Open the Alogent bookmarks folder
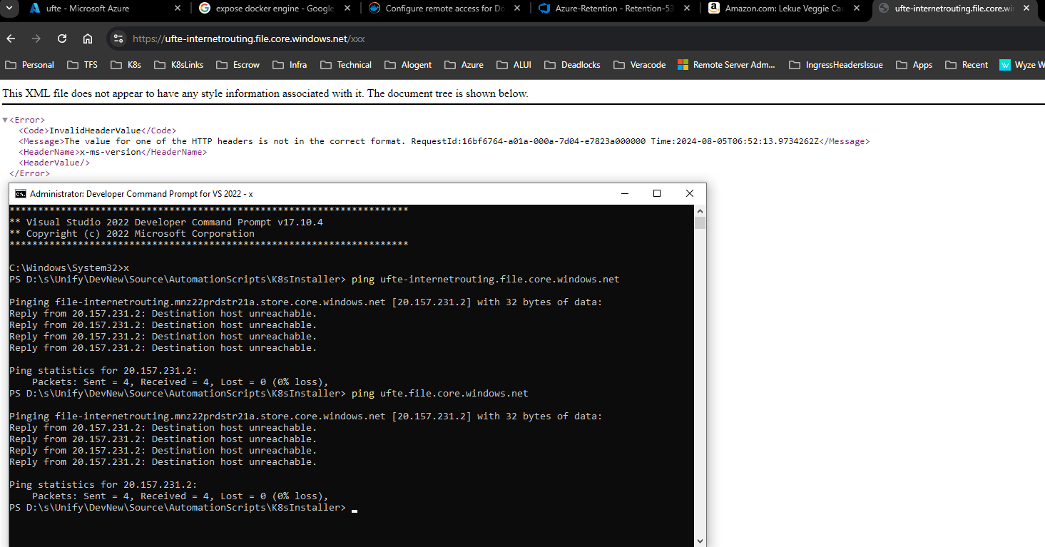Viewport: 1045px width, 547px height. pyautogui.click(x=408, y=65)
